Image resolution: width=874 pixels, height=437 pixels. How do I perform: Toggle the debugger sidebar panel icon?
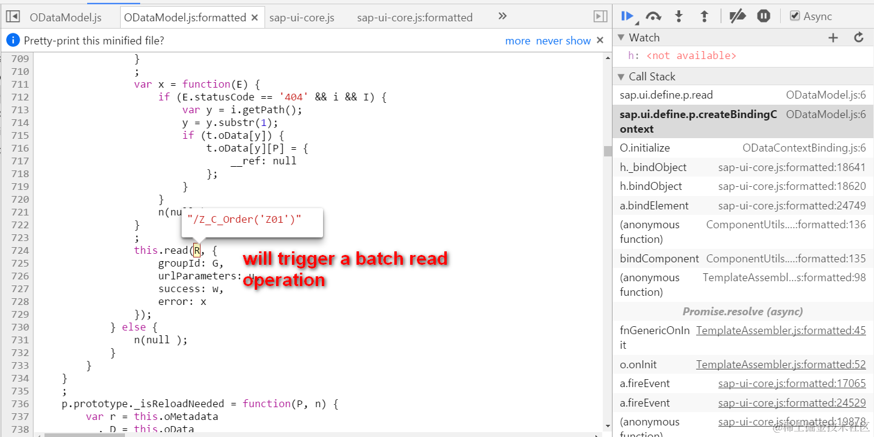600,17
